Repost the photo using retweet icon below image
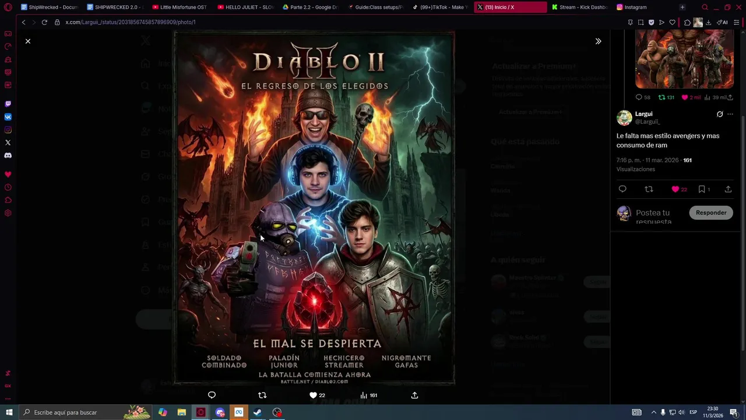Image resolution: width=746 pixels, height=420 pixels. 262,395
